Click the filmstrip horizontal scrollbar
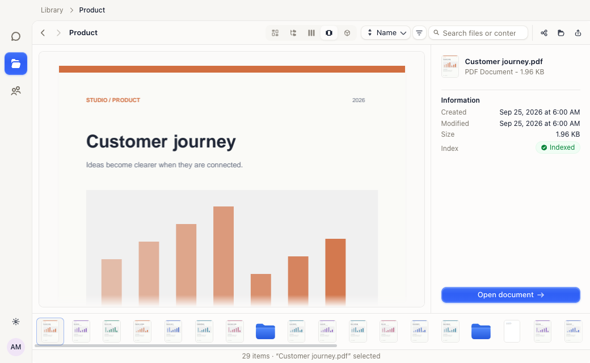Viewport: 590px width, 363px height. [x=186, y=345]
